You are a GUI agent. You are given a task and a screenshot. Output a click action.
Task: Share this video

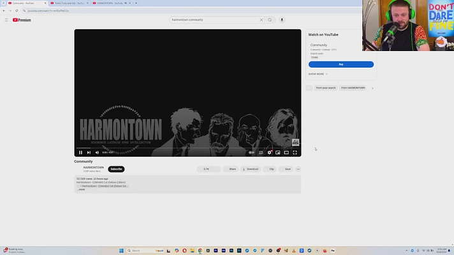[231, 169]
